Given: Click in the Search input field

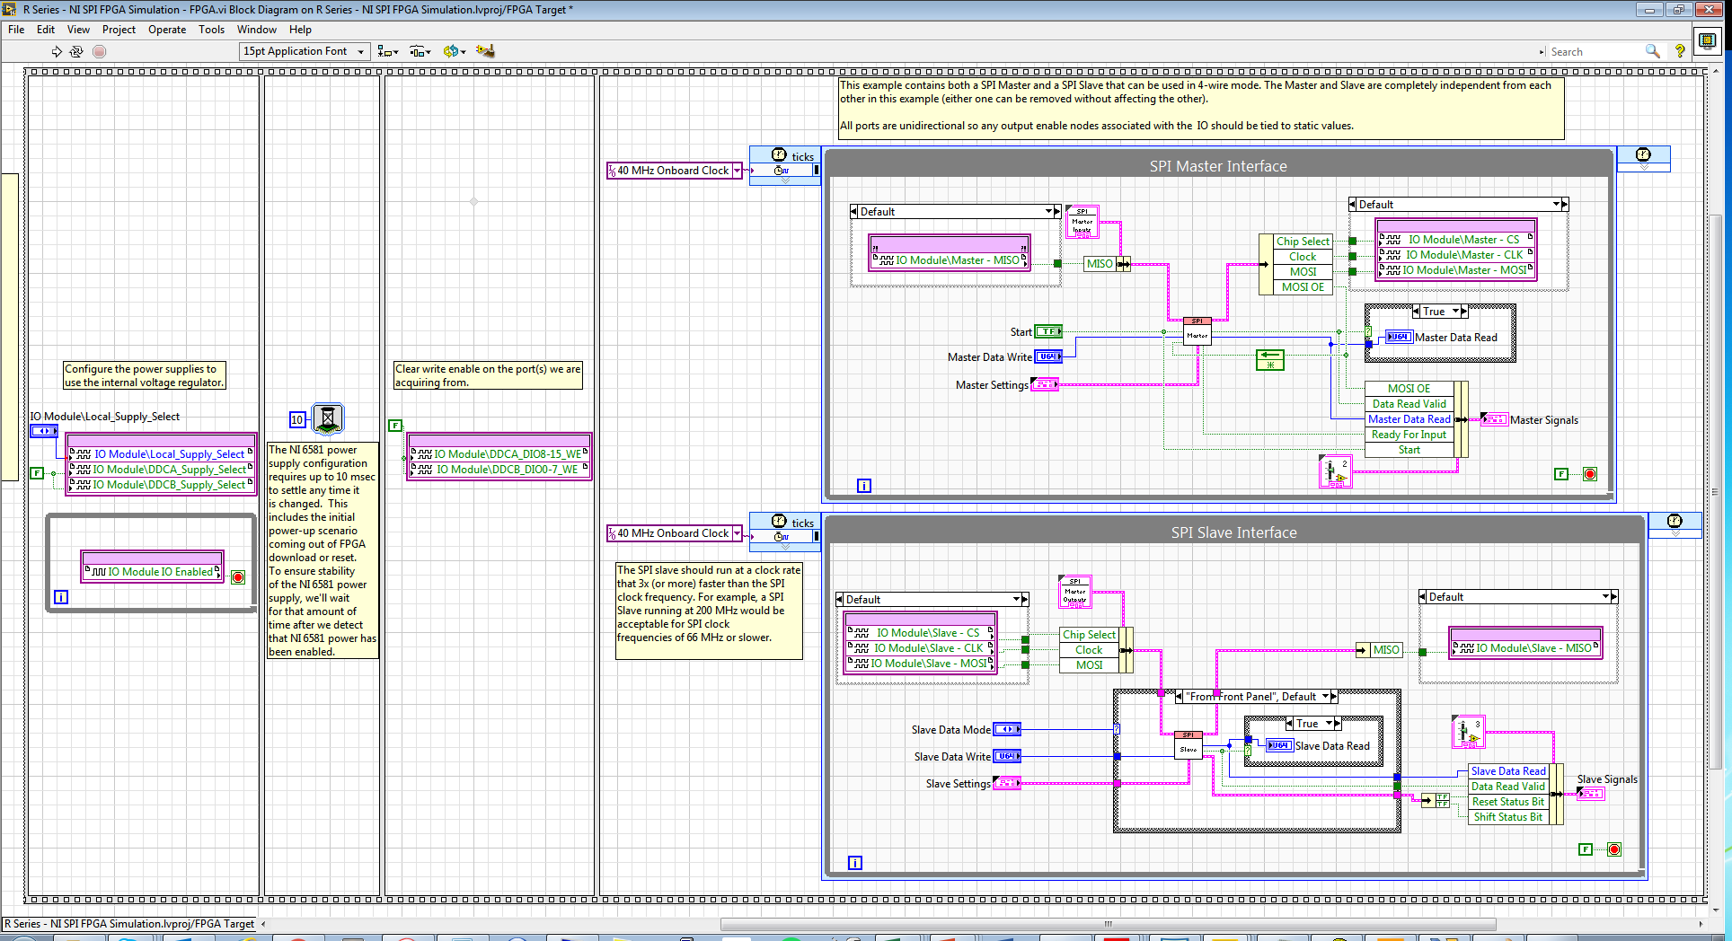Looking at the screenshot, I should tap(1595, 51).
